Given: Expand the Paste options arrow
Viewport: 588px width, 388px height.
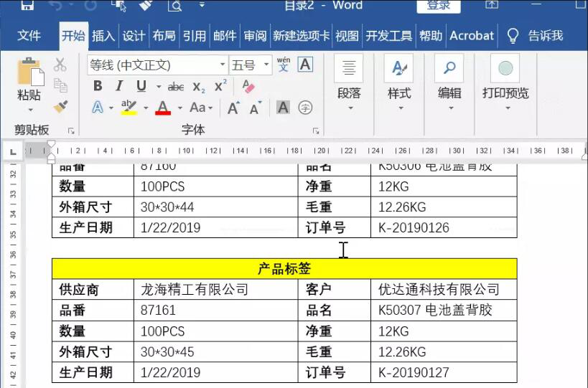Looking at the screenshot, I should click(30, 110).
